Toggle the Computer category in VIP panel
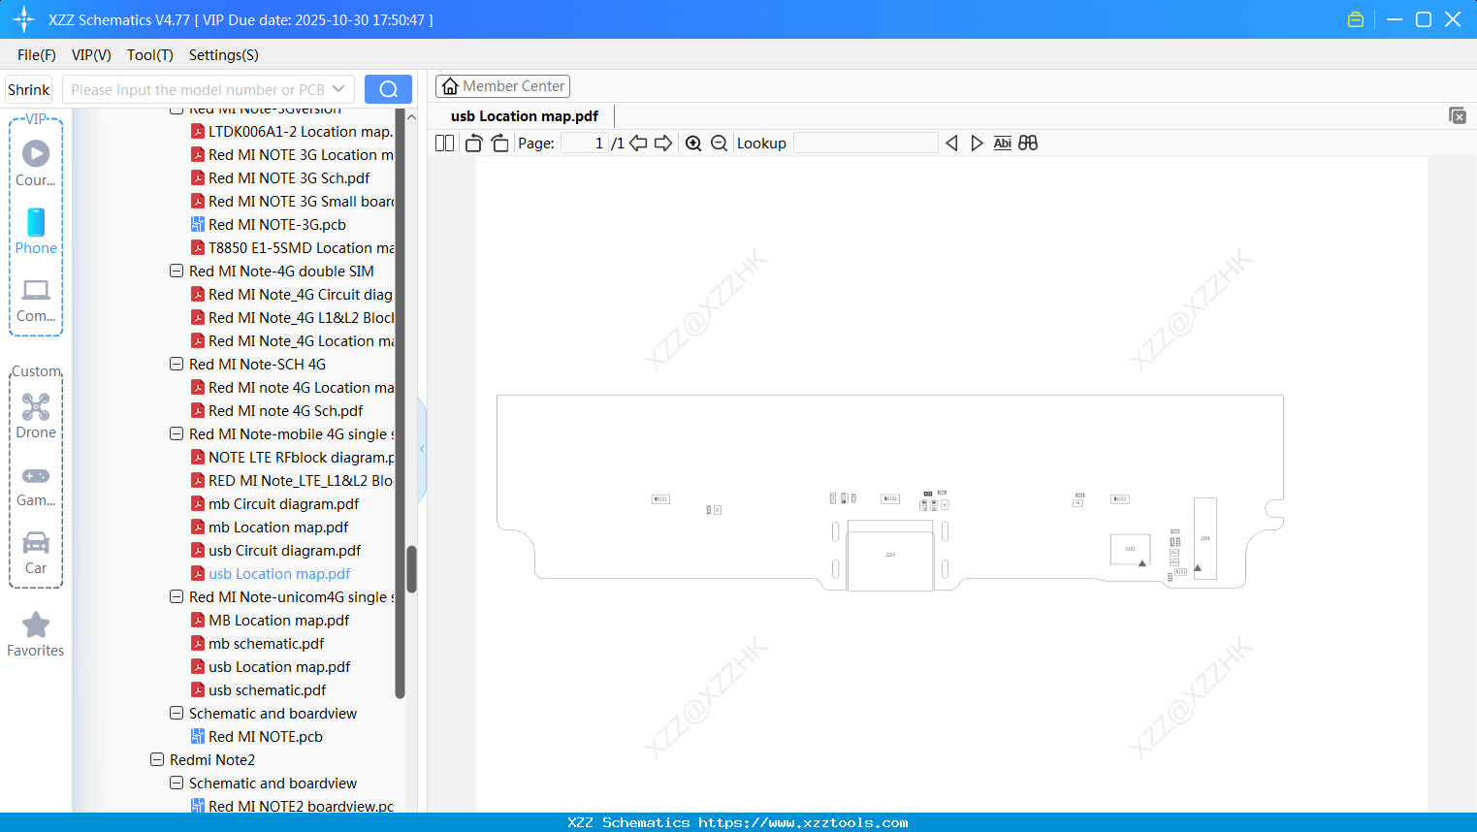 (35, 296)
